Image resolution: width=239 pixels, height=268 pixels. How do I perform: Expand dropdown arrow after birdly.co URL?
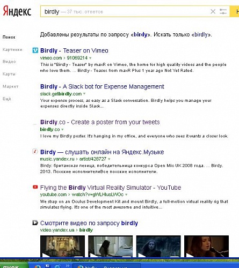coord(62,129)
